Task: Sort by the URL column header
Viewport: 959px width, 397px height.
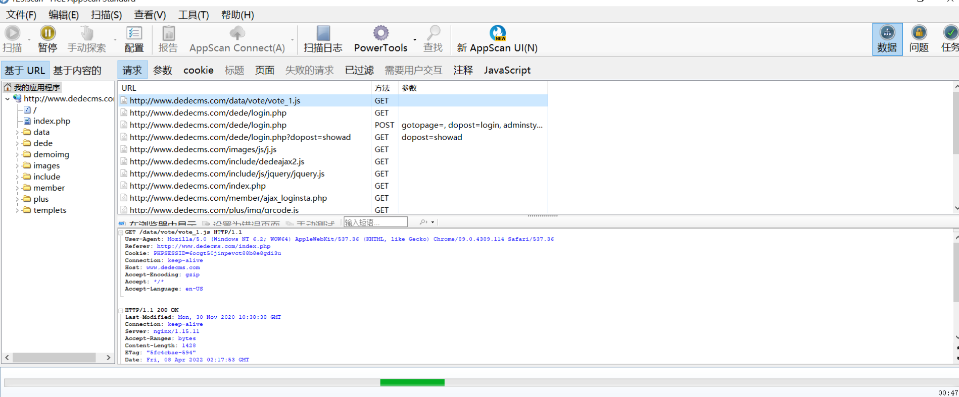Action: [x=245, y=88]
